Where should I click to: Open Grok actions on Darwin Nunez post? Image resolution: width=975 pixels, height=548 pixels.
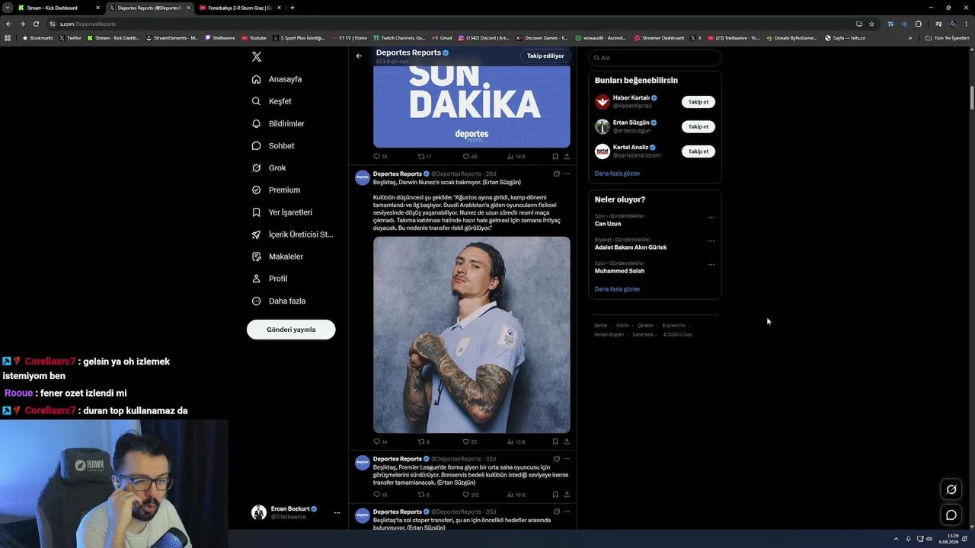(557, 174)
